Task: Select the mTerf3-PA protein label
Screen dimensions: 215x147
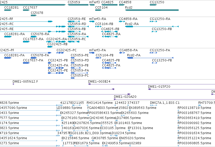Action: [97, 50]
